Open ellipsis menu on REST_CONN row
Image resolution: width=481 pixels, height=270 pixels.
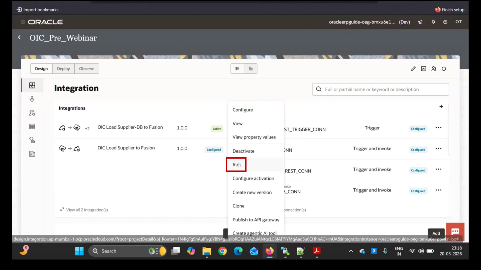coord(439,169)
